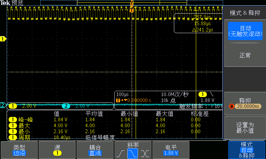Click the 18.40μs period value
The height and width of the screenshot is (159, 266).
pyautogui.click(x=62, y=137)
